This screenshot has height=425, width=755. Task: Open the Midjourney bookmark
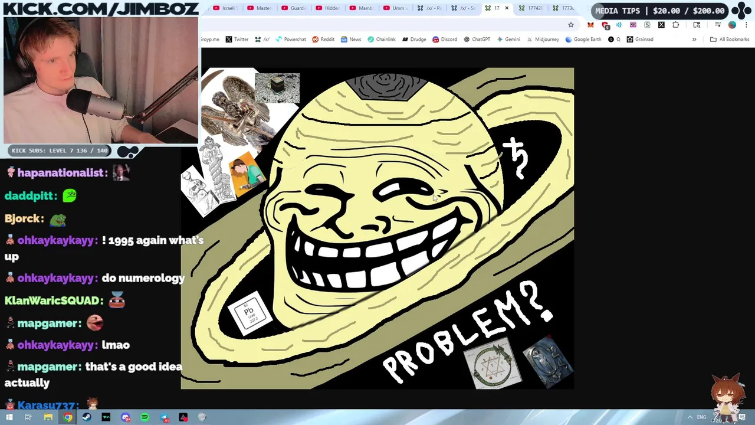pyautogui.click(x=543, y=40)
